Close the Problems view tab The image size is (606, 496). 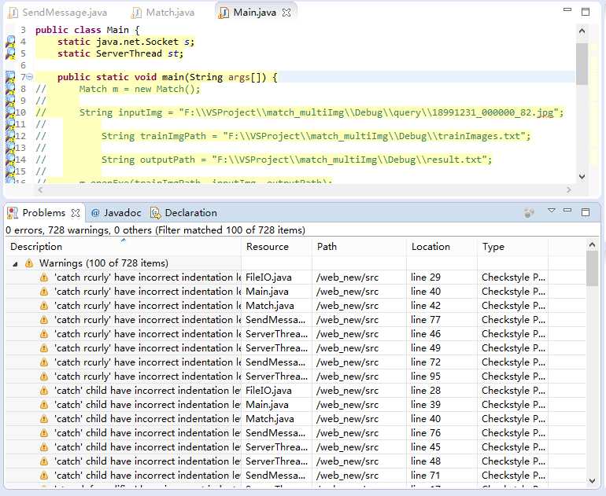tap(76, 213)
